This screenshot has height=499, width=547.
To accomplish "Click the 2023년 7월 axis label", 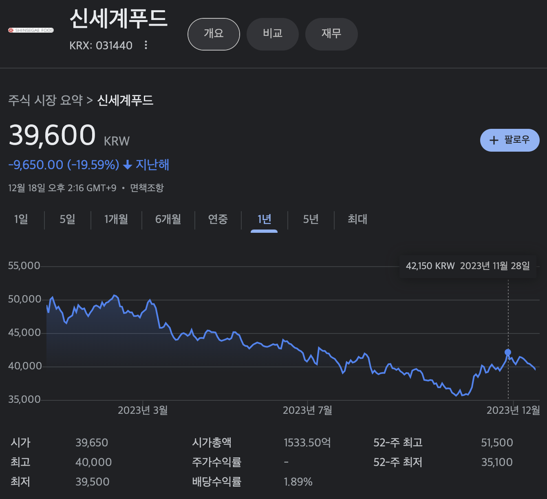I will point(307,410).
